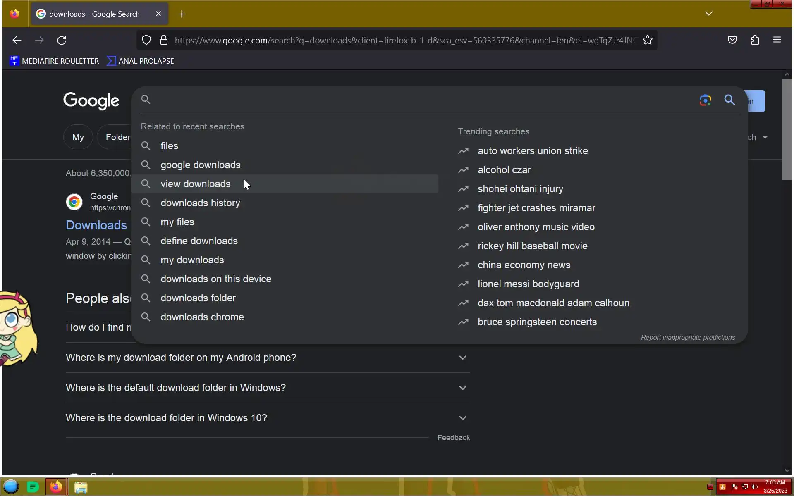Bookmark this page with star icon
The height and width of the screenshot is (496, 794).
(x=648, y=40)
